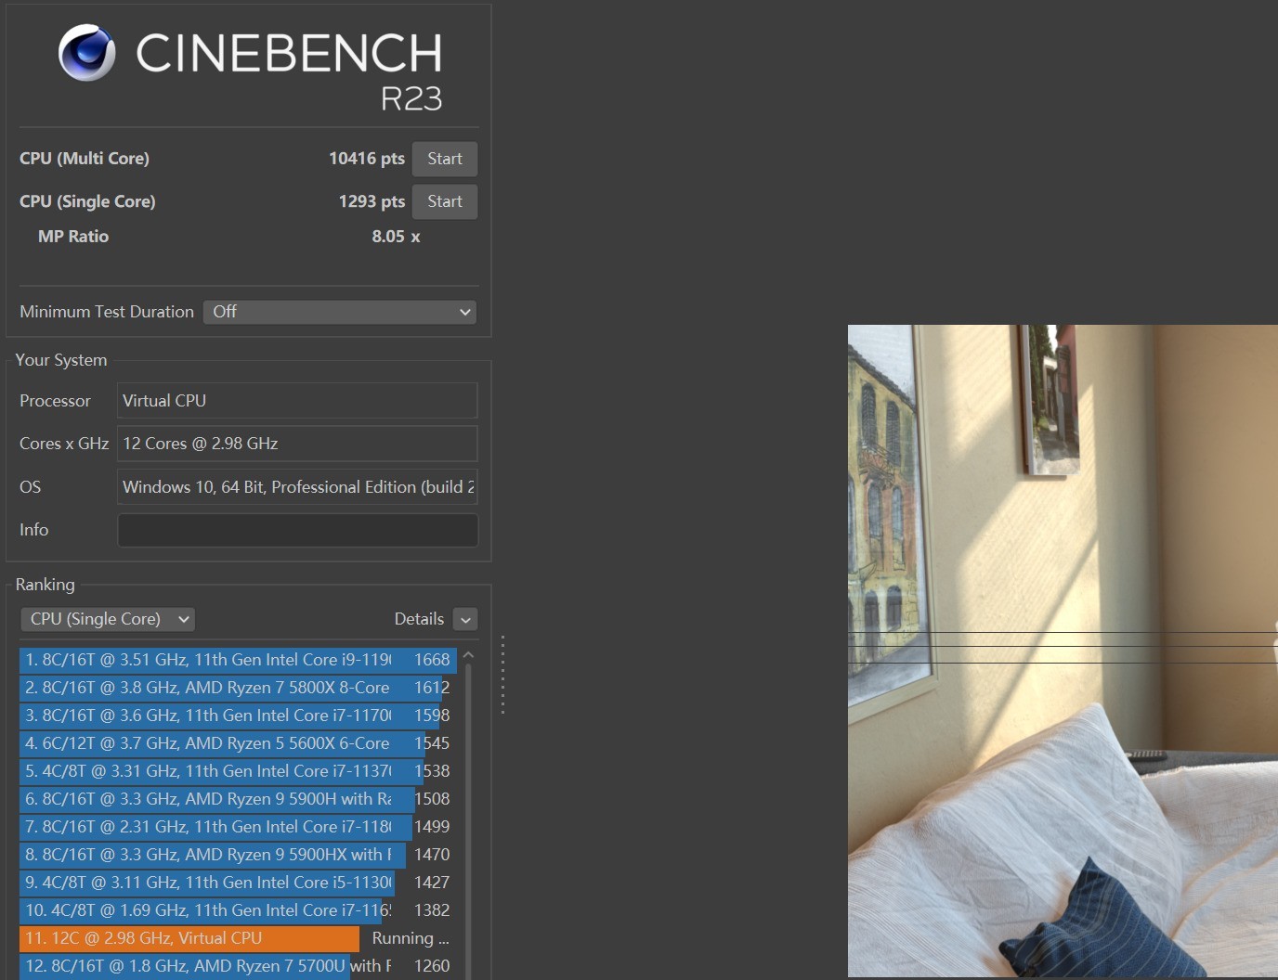The height and width of the screenshot is (980, 1278).
Task: Open the CPU (Single Core) ranking dropdown
Action: [108, 619]
